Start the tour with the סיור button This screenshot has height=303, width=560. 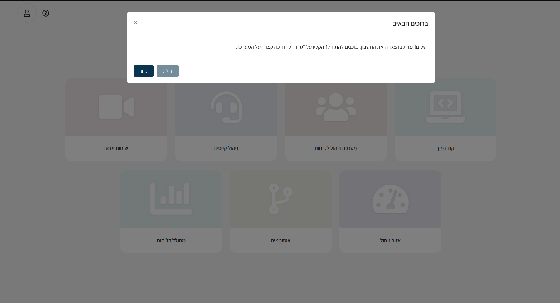click(143, 71)
